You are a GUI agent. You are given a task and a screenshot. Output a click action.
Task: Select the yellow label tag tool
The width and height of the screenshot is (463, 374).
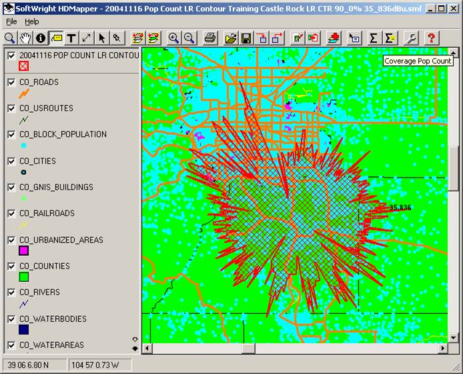pos(56,38)
